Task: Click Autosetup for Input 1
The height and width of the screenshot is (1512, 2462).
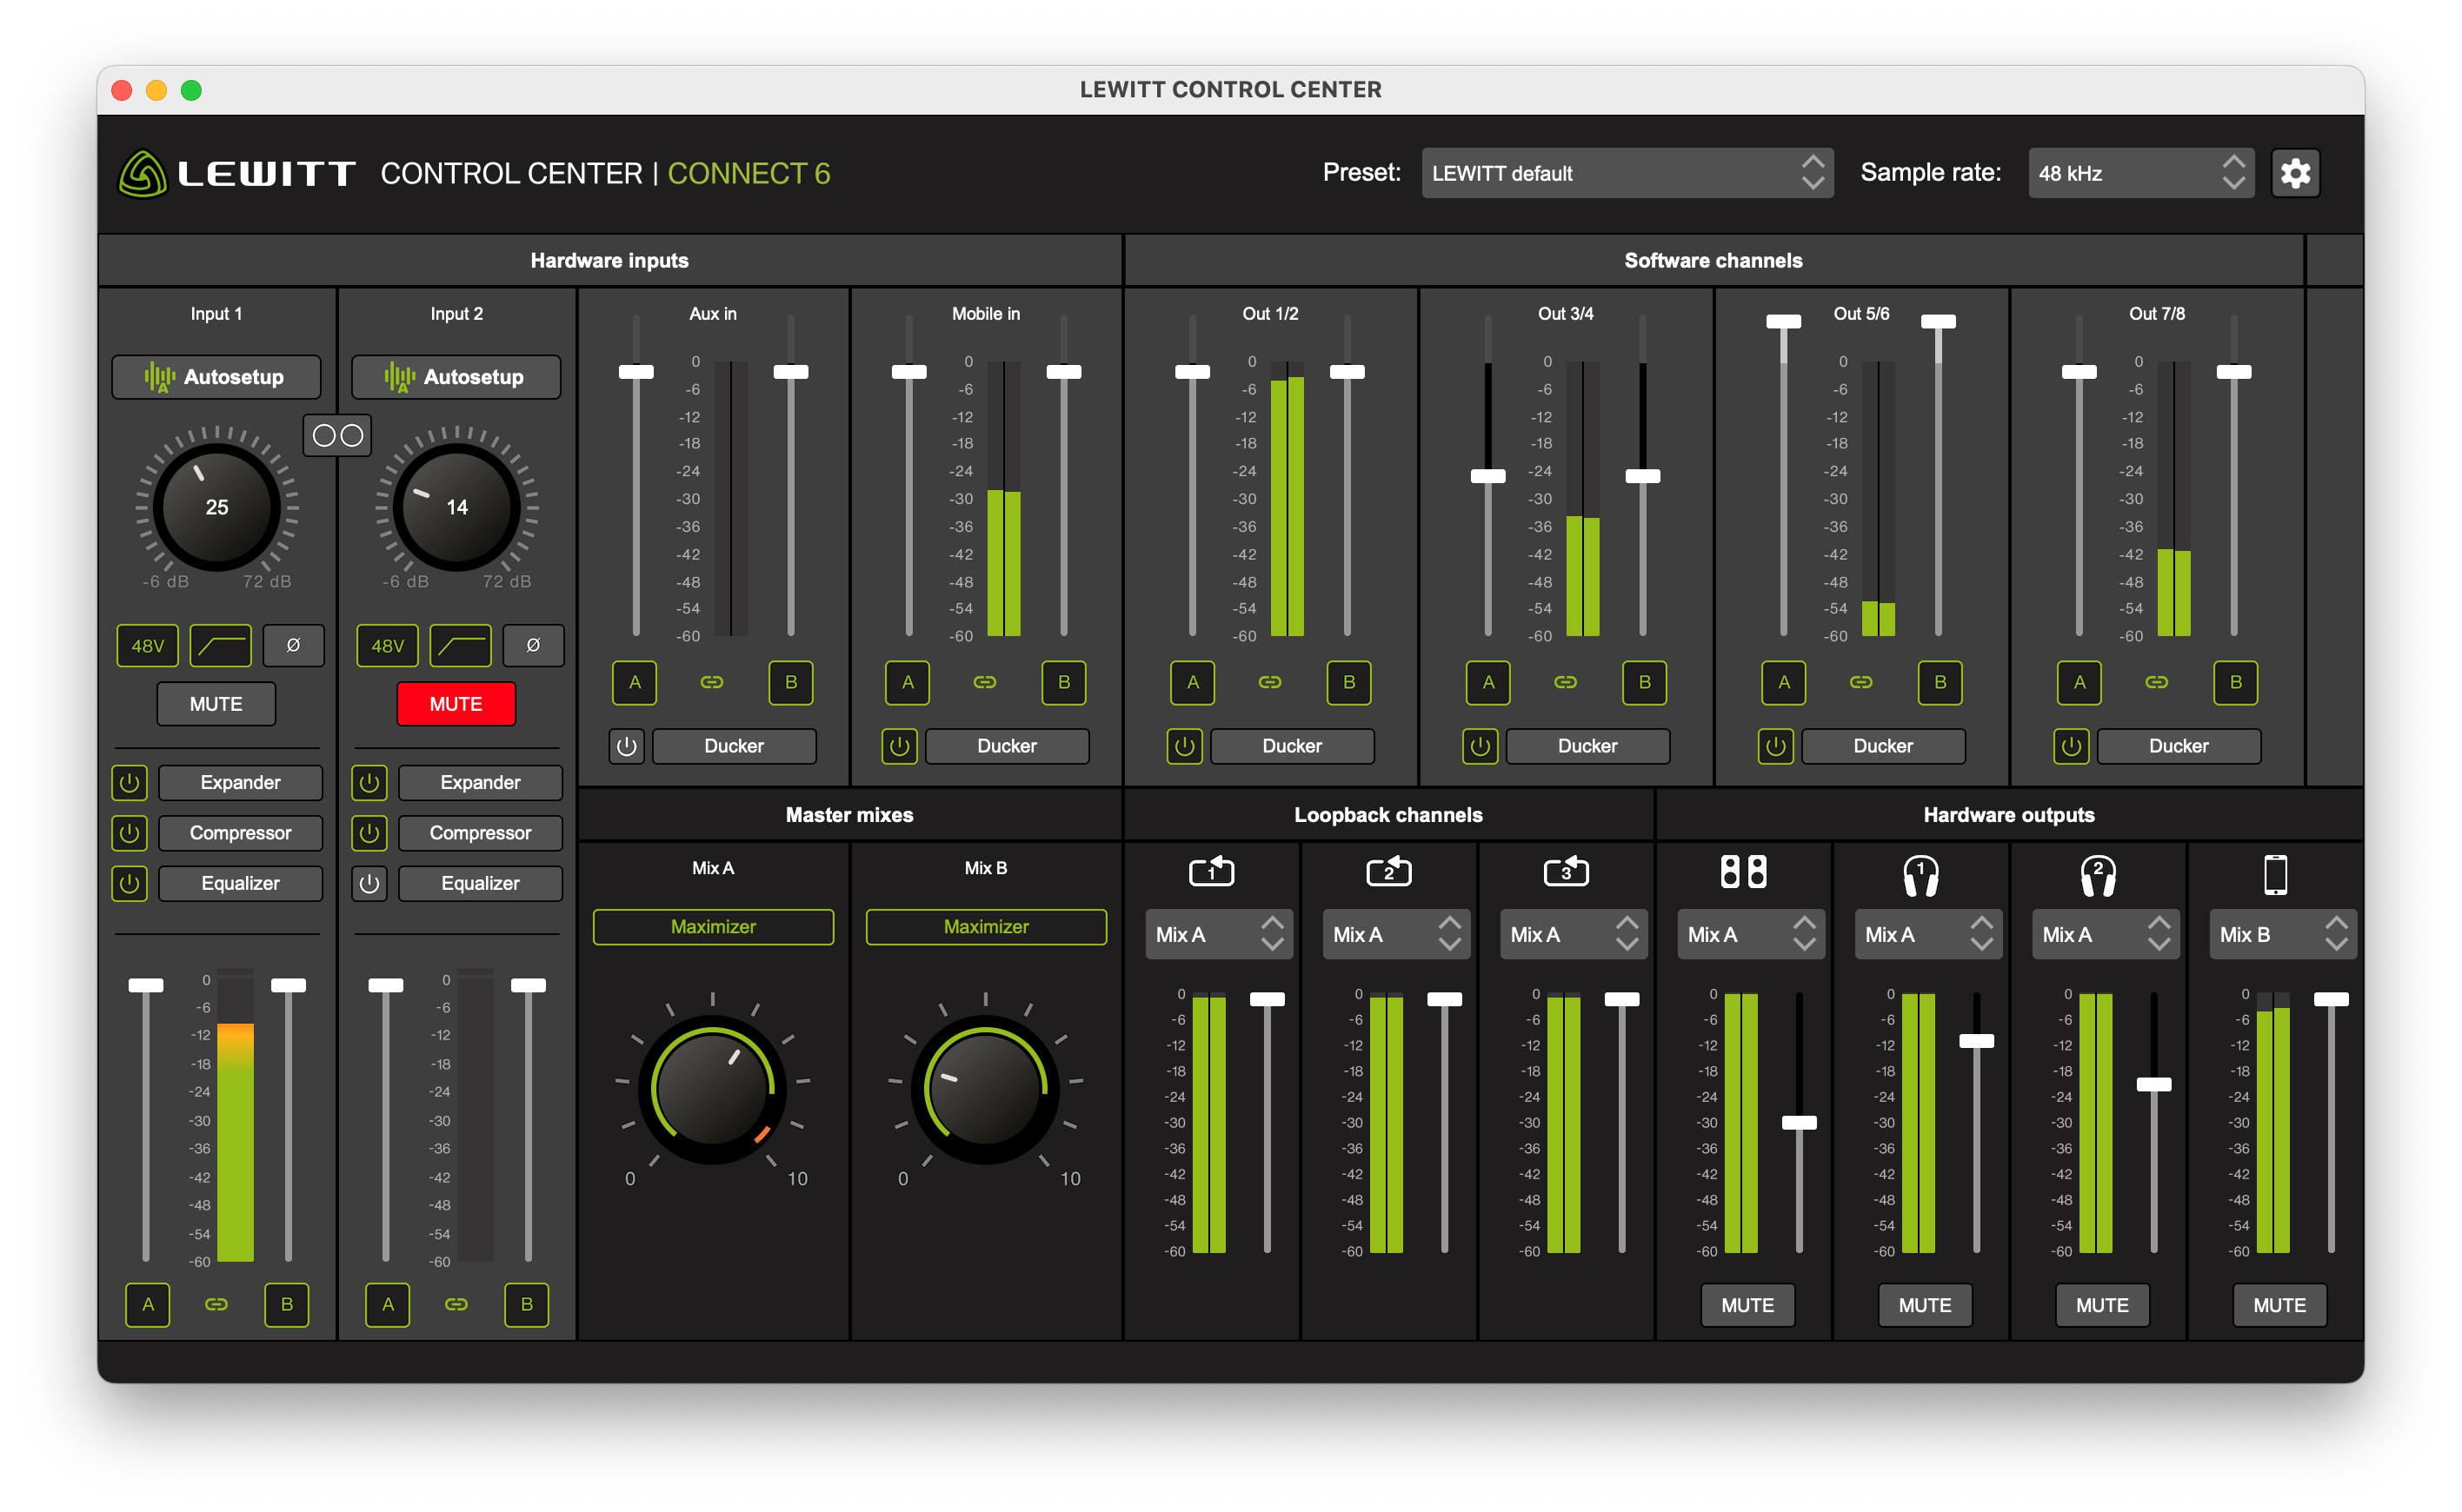Action: tap(216, 377)
